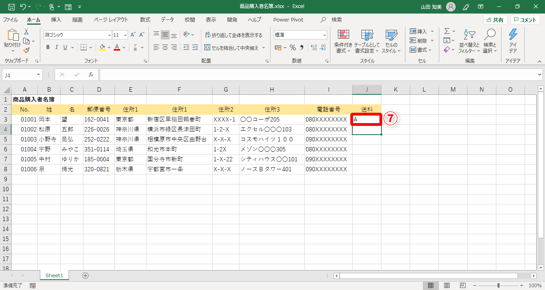Expand the formula bar
The image size is (545, 290).
click(540, 74)
